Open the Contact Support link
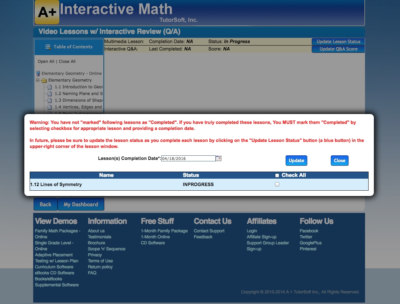The image size is (400, 304). click(x=209, y=231)
